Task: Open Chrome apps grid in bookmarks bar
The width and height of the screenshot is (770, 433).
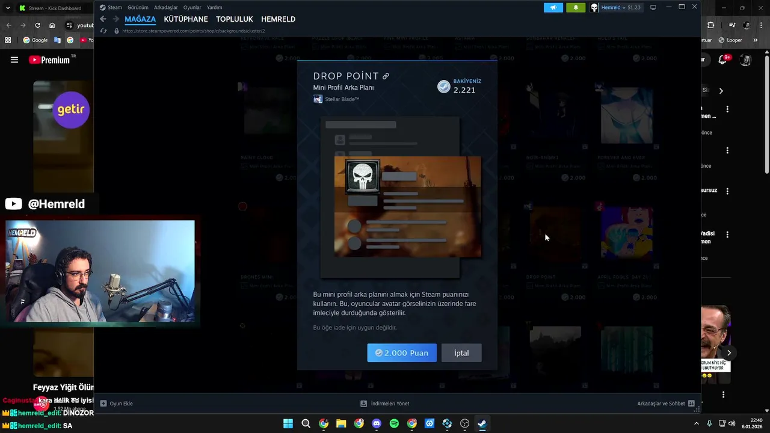Action: (8, 40)
